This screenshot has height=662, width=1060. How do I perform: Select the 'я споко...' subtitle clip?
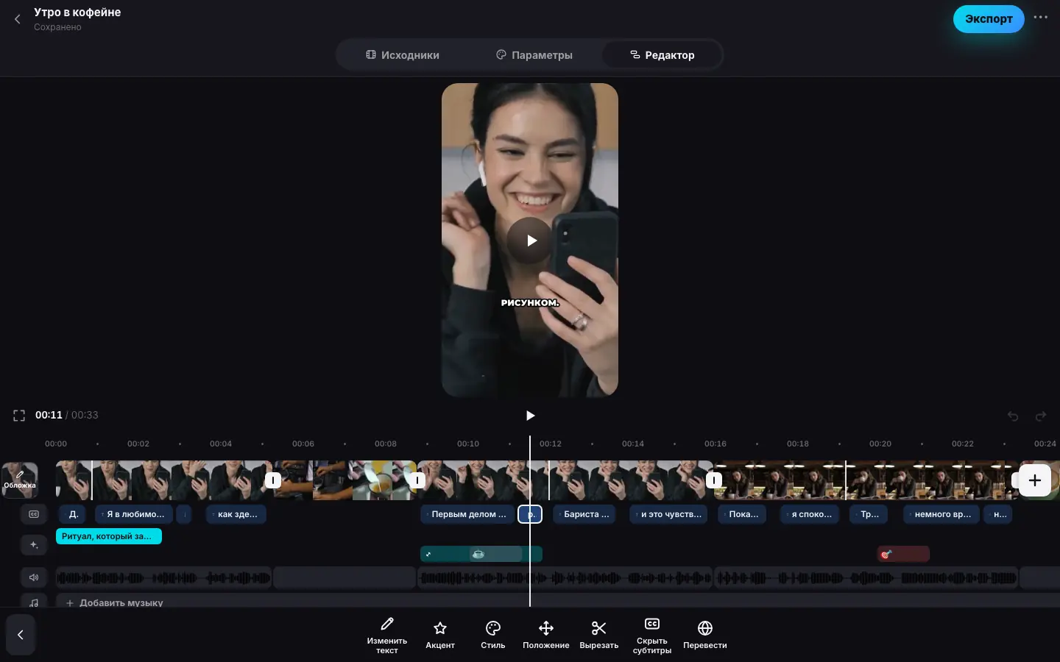810,514
